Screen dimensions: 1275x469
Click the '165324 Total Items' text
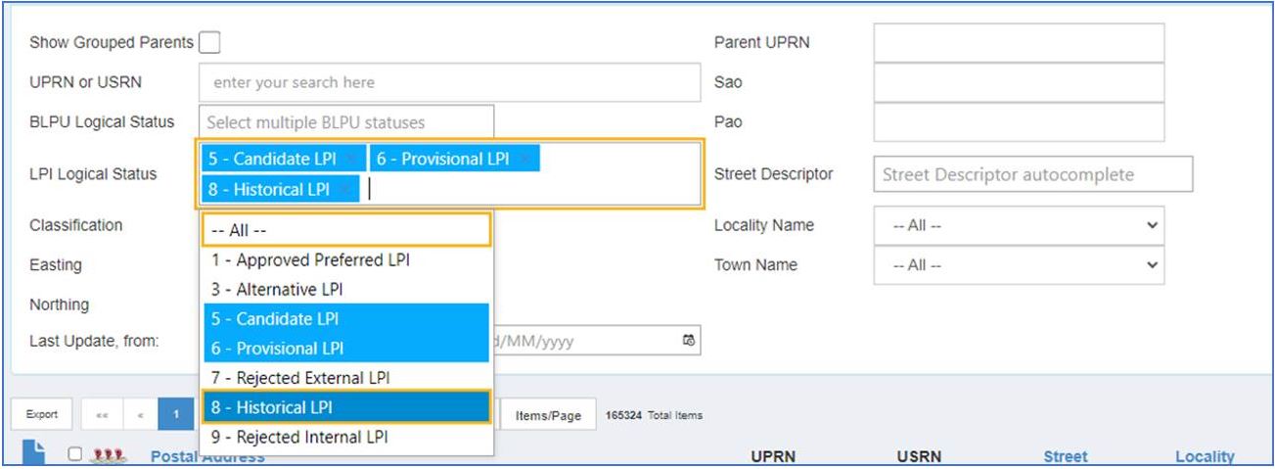[x=655, y=415]
